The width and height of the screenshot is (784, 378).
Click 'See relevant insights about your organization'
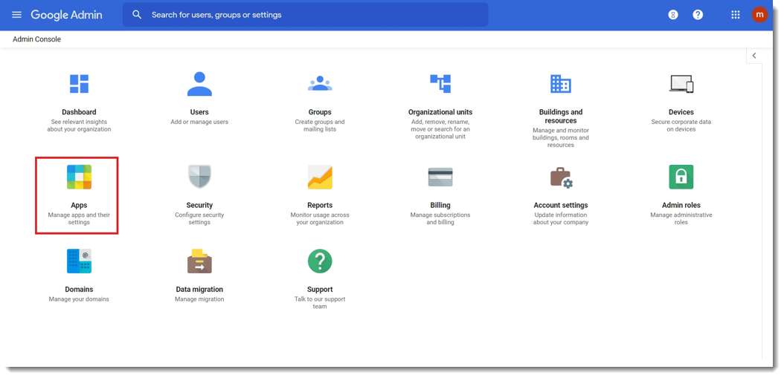pyautogui.click(x=79, y=126)
